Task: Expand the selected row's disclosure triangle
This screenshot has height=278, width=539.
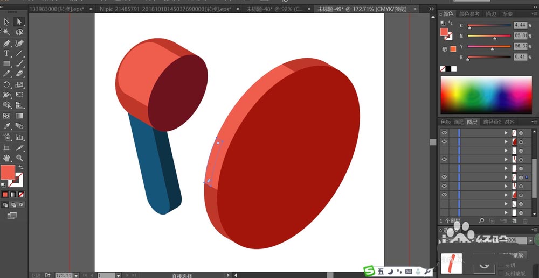Action: point(506,177)
